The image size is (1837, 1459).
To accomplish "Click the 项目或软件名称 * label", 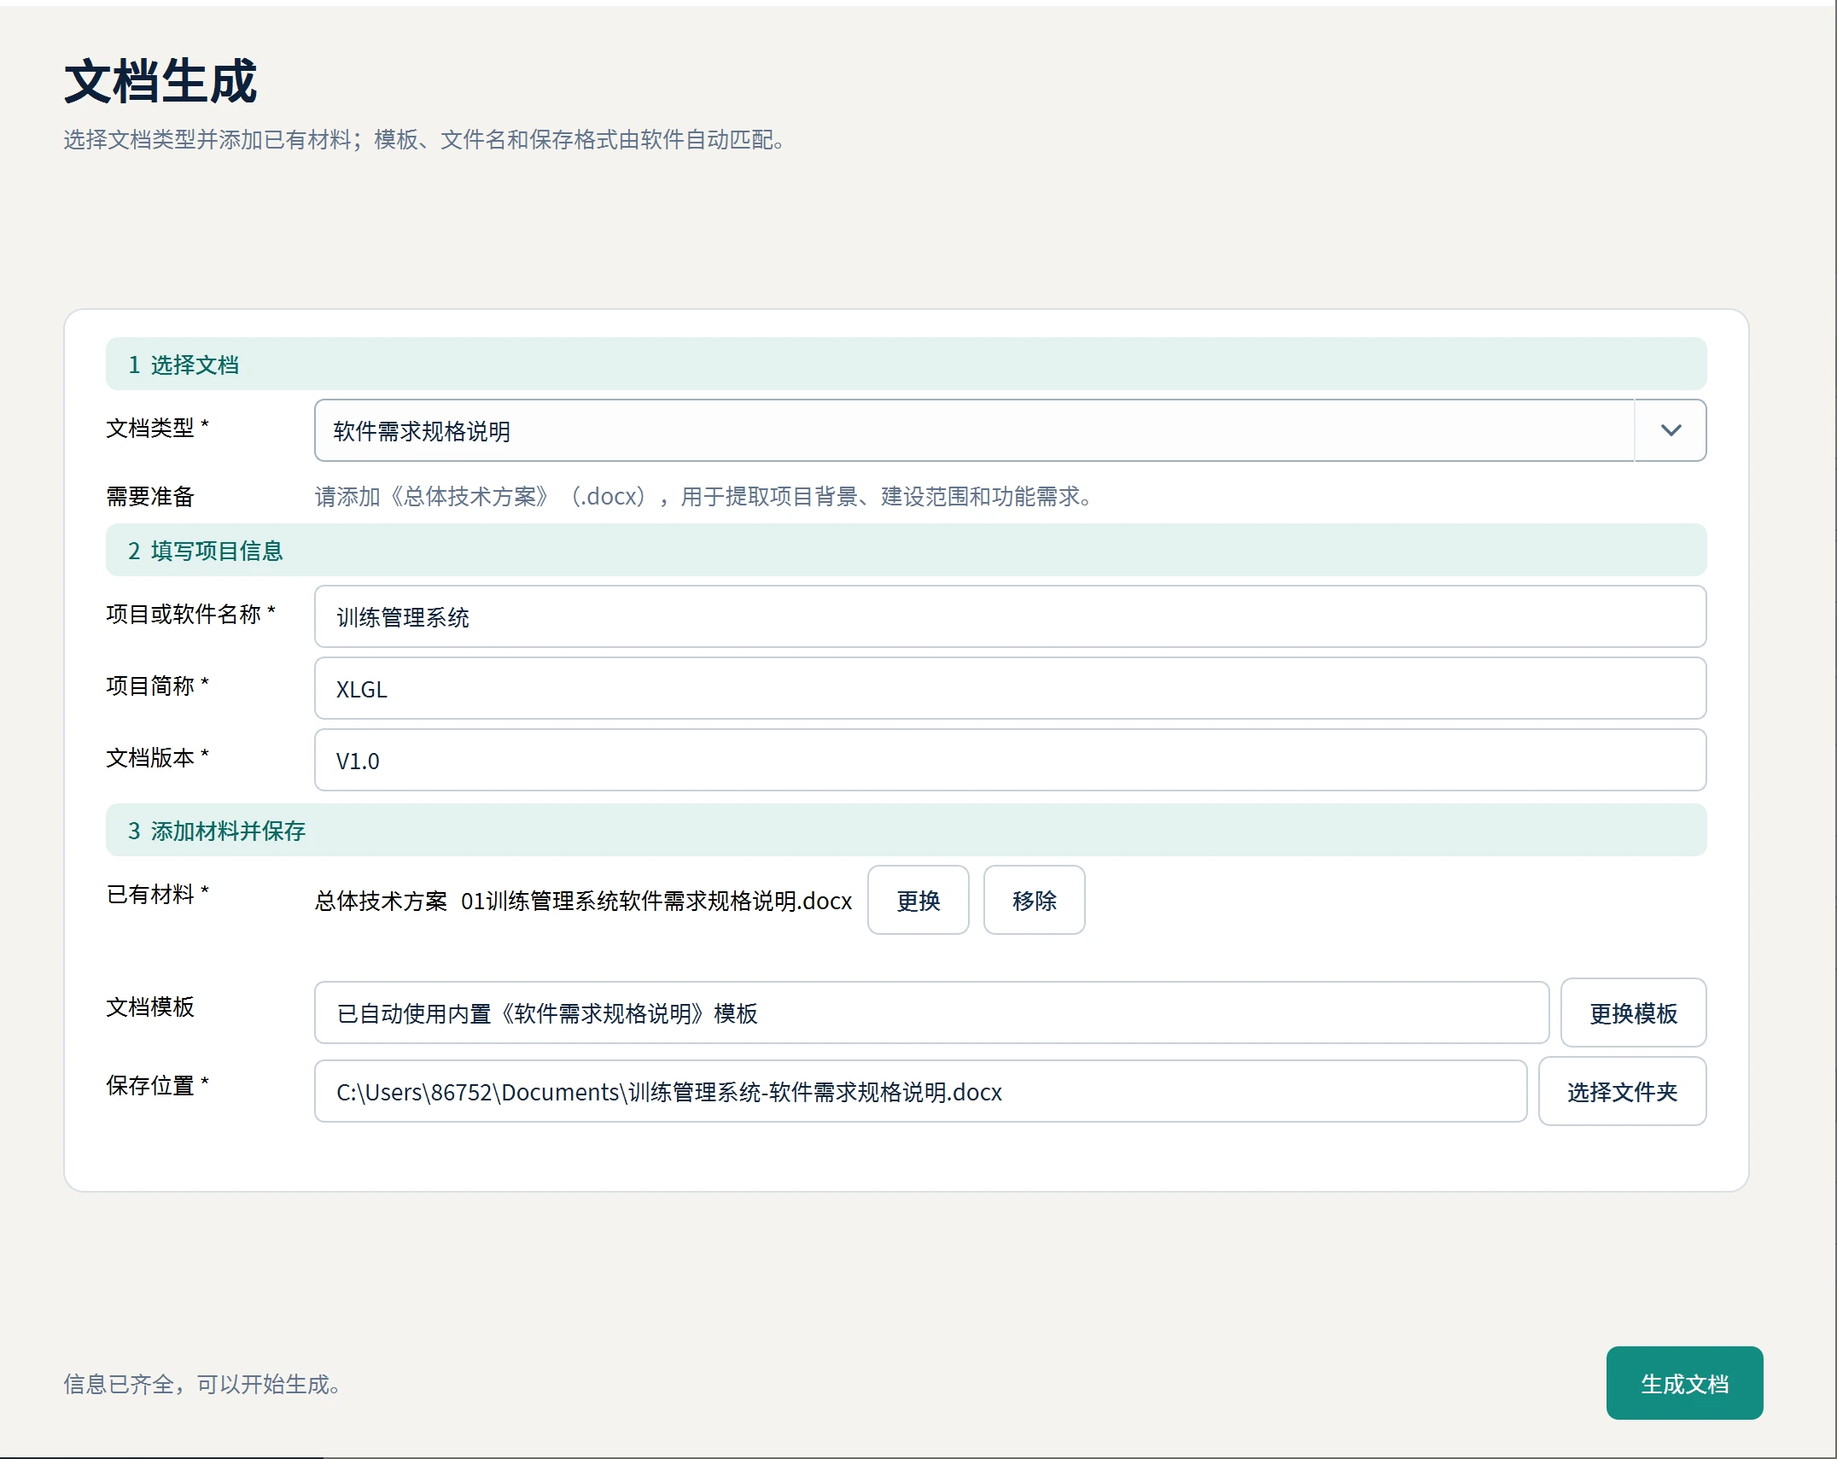I will [190, 614].
